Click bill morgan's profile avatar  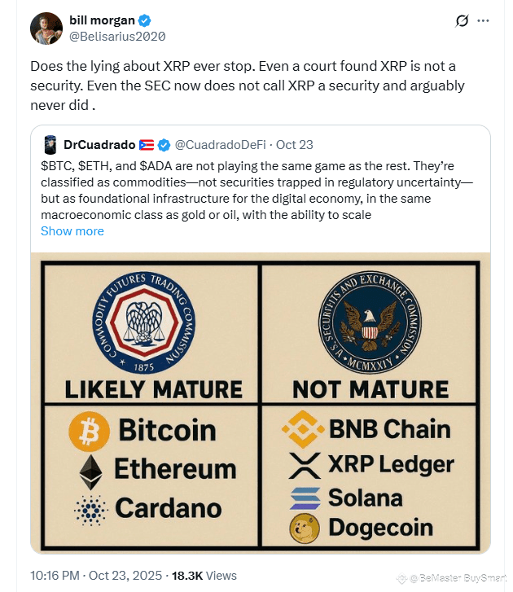point(46,29)
